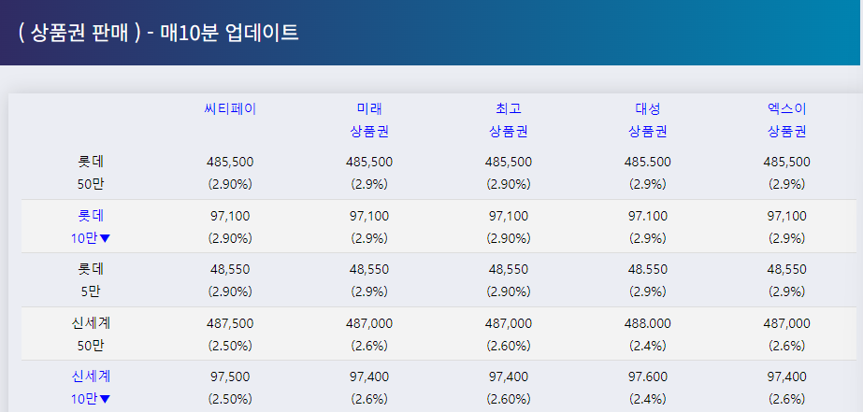Select 엑스이 price 48,550 for 롯데 5만
Screen dimensions: 863x412
[x=787, y=270]
